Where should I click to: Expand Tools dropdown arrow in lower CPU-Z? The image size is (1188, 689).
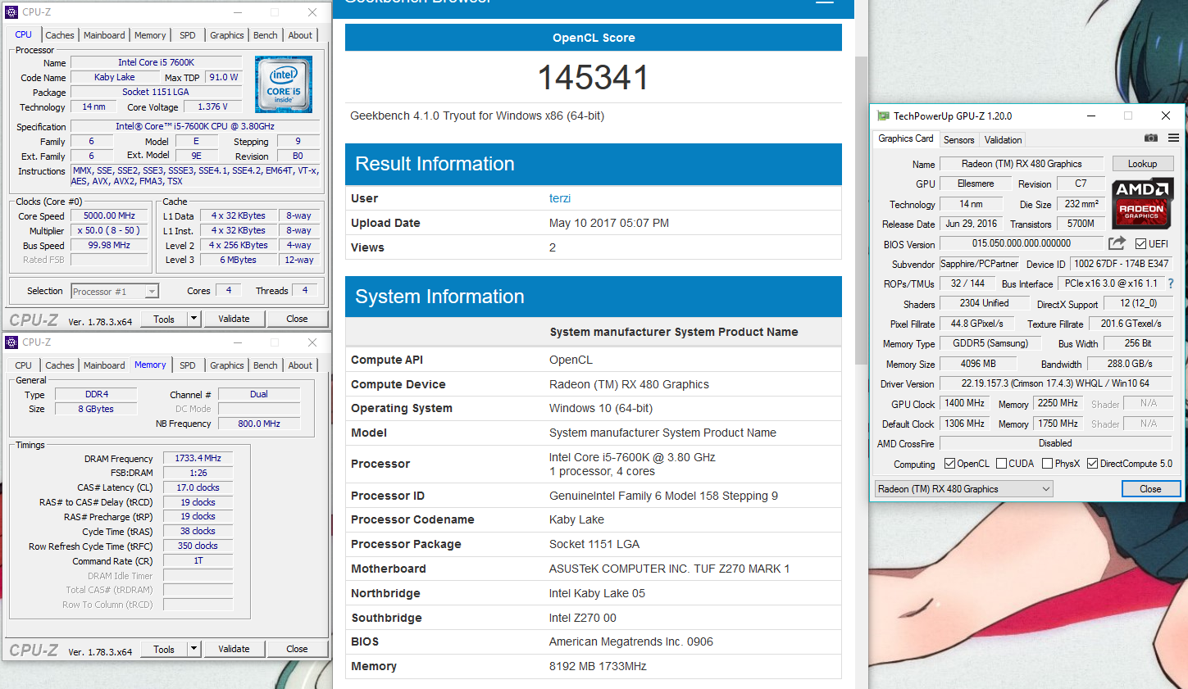pyautogui.click(x=194, y=649)
